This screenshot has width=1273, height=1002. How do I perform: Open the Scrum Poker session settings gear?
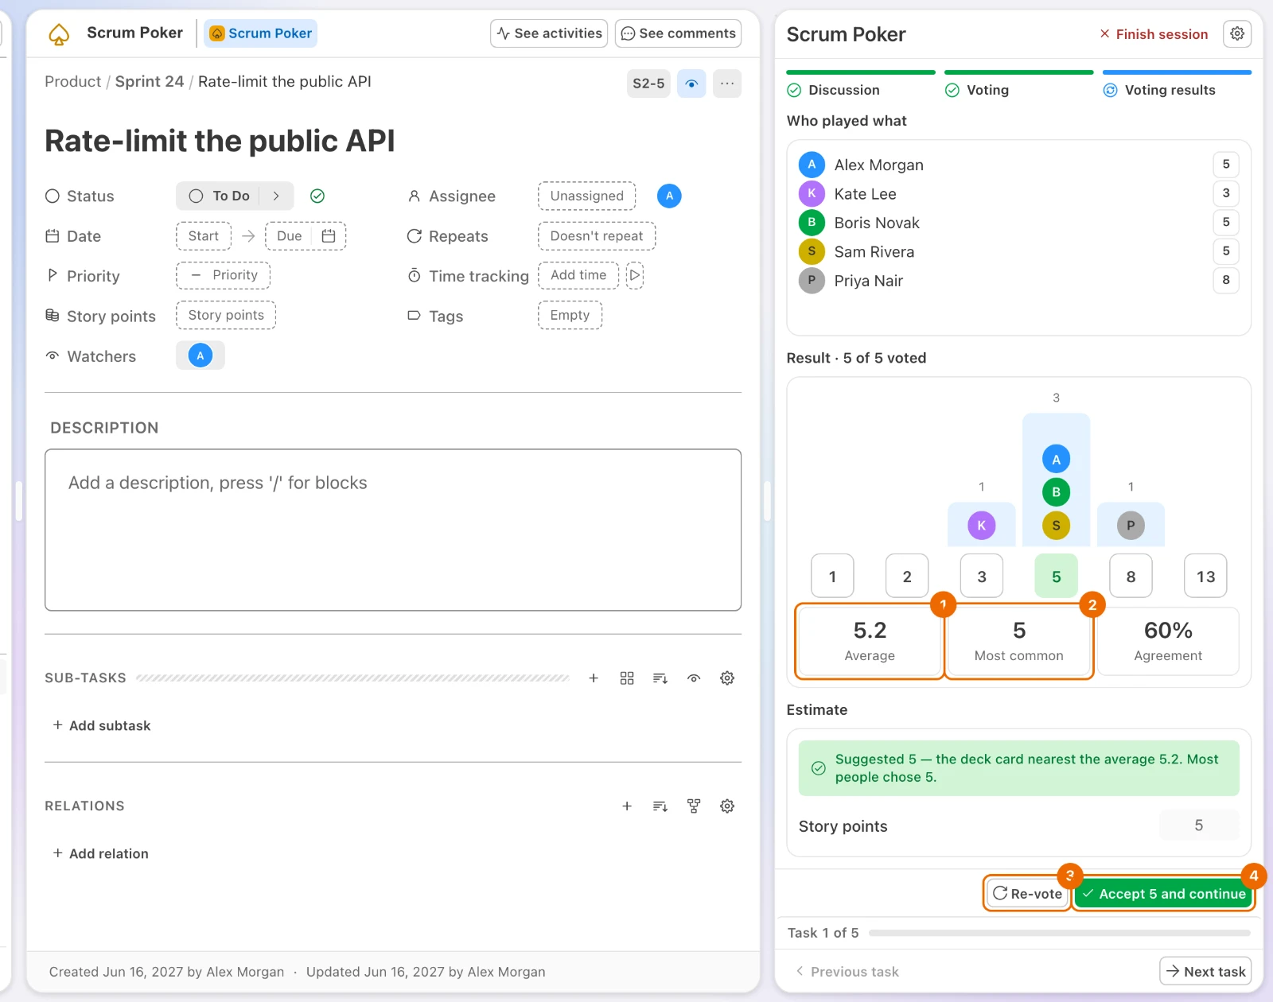1237,34
